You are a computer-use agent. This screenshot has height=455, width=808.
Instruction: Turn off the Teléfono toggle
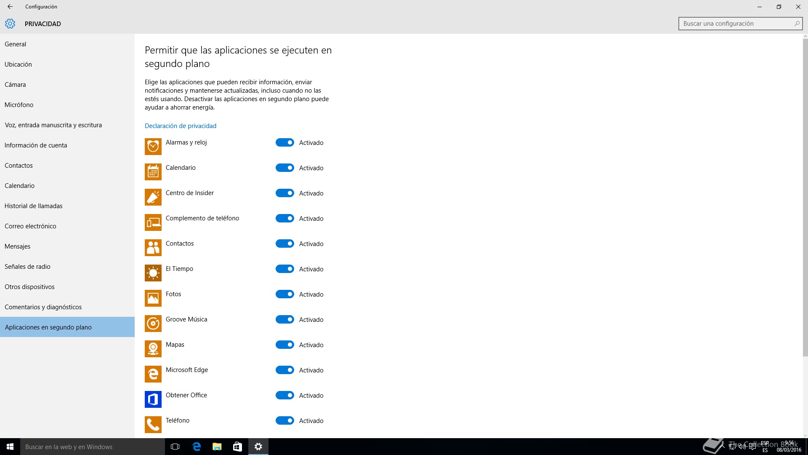click(285, 420)
